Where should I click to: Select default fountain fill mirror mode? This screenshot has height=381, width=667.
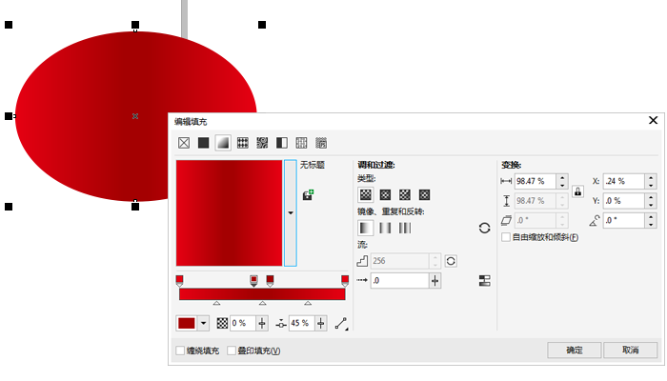coord(365,228)
